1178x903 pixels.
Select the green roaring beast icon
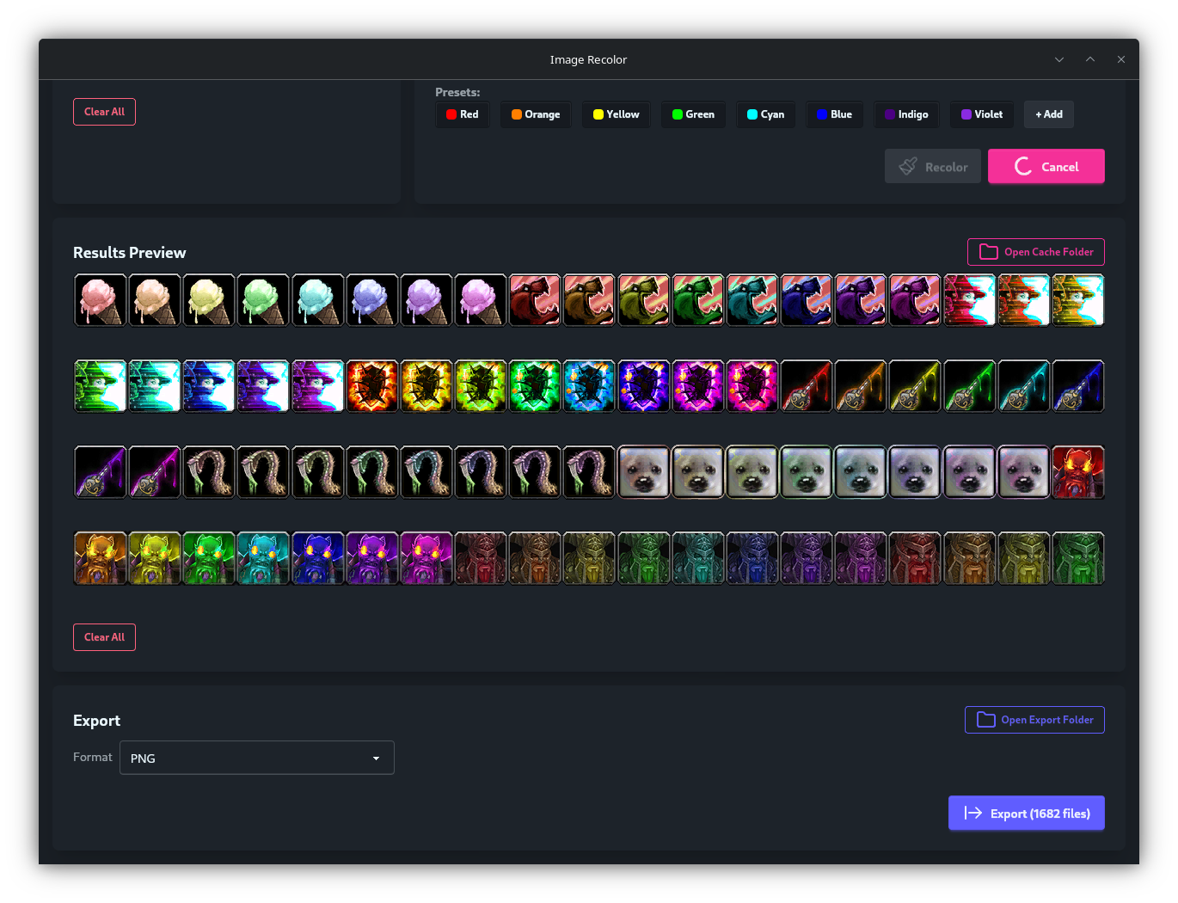698,300
